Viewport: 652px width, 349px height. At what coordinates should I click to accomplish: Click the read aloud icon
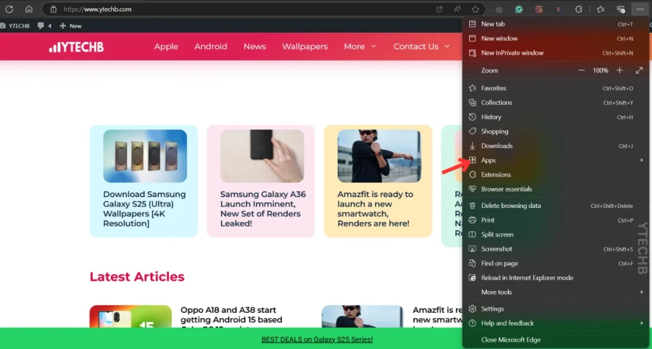click(457, 9)
